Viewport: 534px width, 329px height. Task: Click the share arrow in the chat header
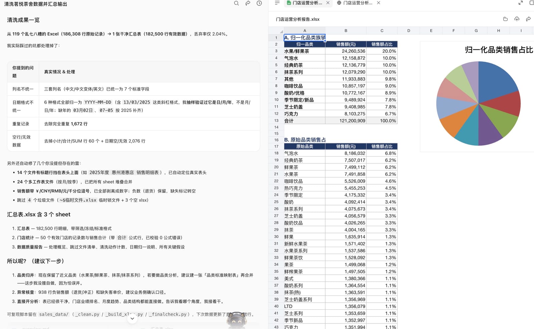pyautogui.click(x=248, y=3)
